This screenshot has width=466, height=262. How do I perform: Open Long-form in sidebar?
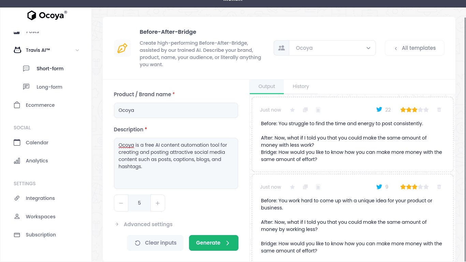click(49, 87)
